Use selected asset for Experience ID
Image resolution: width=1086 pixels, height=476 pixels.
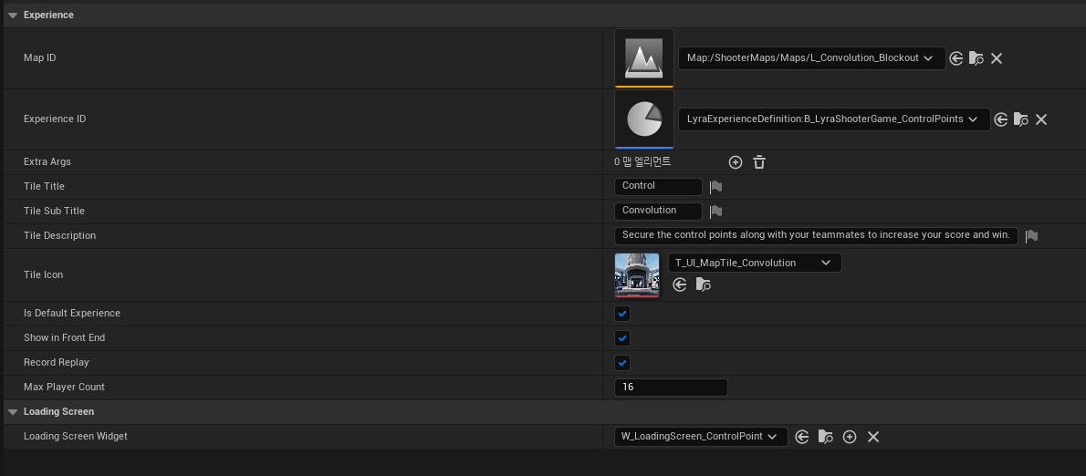[x=1000, y=119]
